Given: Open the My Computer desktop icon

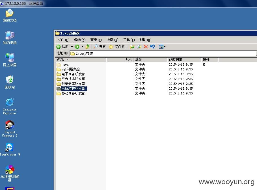Looking at the screenshot, I should [x=10, y=38].
